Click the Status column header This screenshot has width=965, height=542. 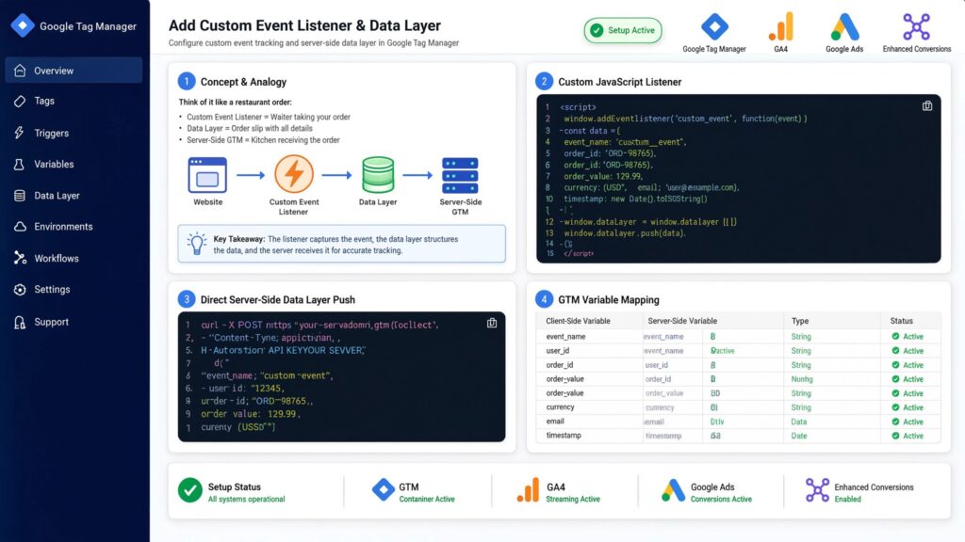(x=901, y=321)
